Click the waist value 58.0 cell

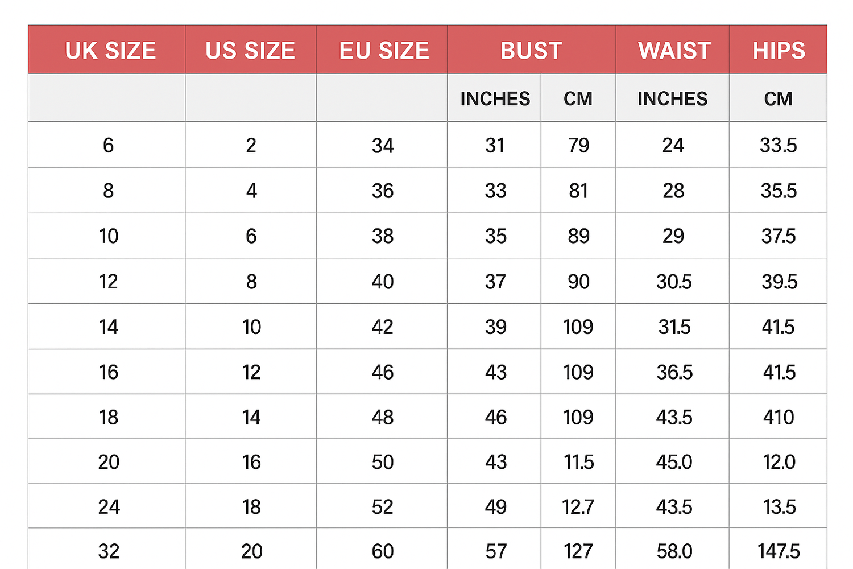[674, 551]
